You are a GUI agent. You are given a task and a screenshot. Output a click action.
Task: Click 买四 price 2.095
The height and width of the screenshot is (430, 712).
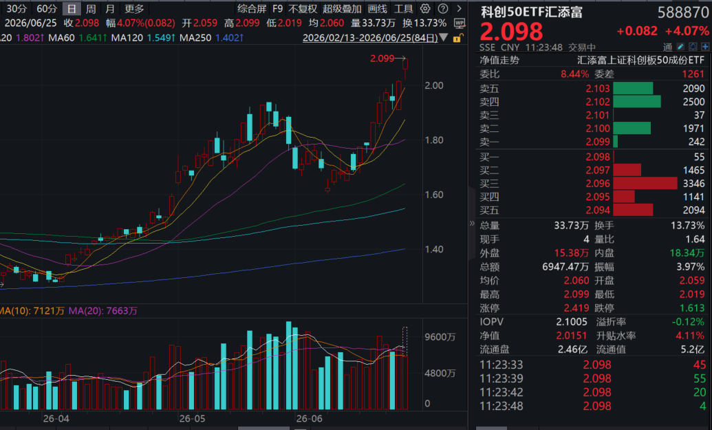tap(598, 197)
